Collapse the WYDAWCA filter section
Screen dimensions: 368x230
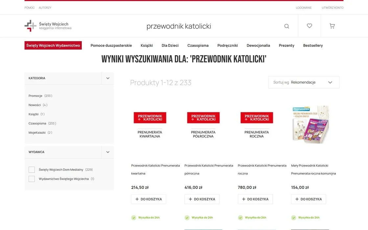pos(108,152)
